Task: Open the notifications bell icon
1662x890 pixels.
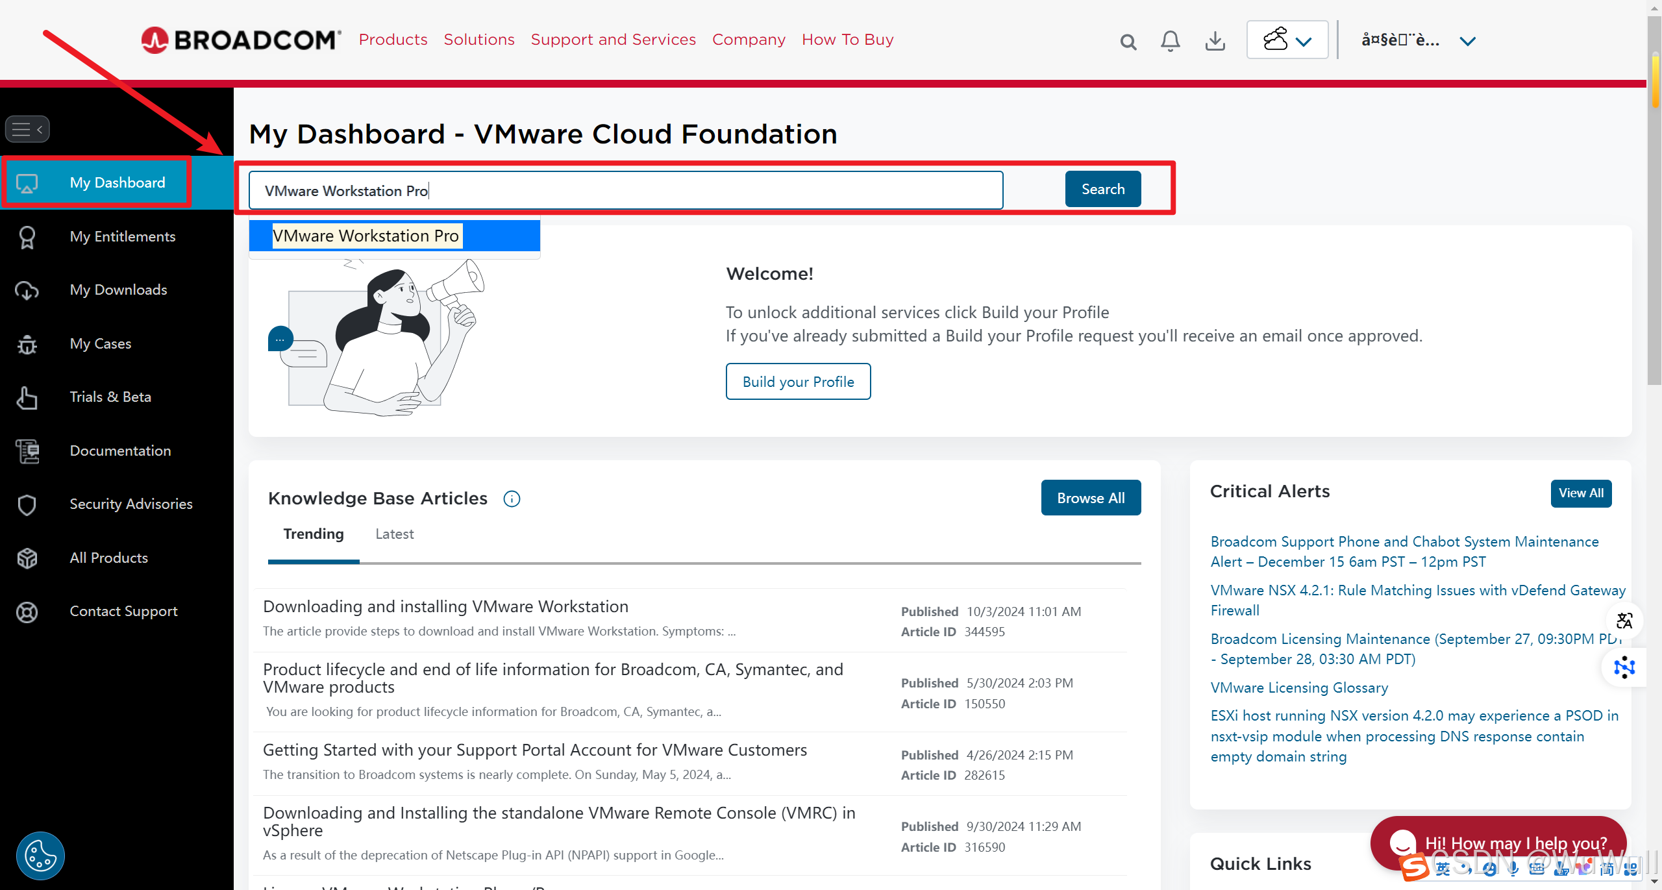Action: [1170, 42]
